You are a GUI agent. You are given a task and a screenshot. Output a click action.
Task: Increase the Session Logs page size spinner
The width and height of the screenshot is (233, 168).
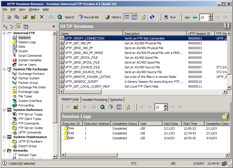click(165, 106)
